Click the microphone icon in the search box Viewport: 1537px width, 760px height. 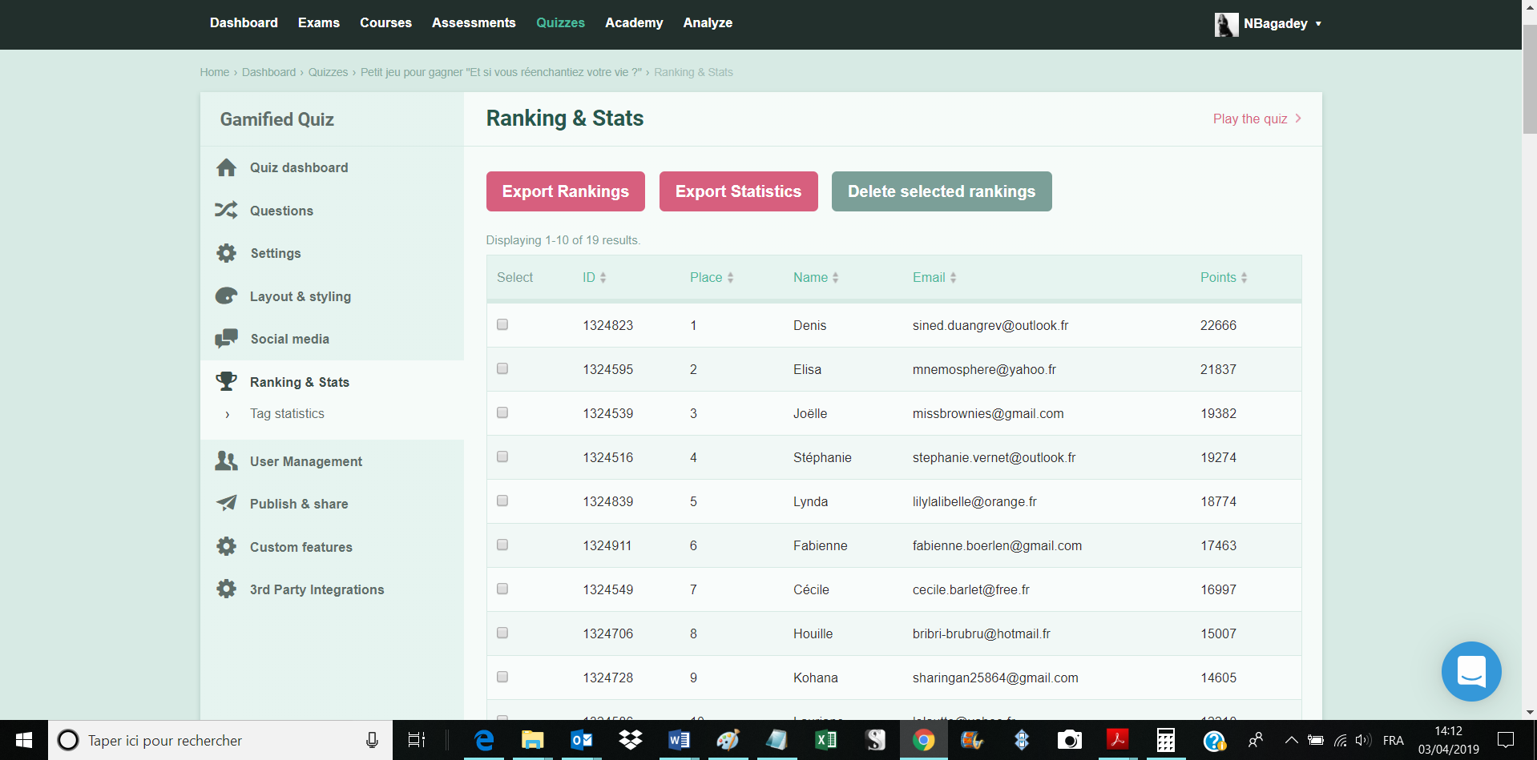pos(372,740)
